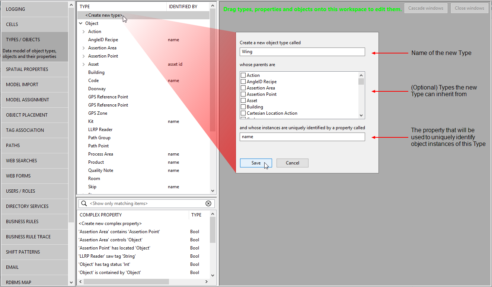Save the new Wing type

pyautogui.click(x=256, y=163)
